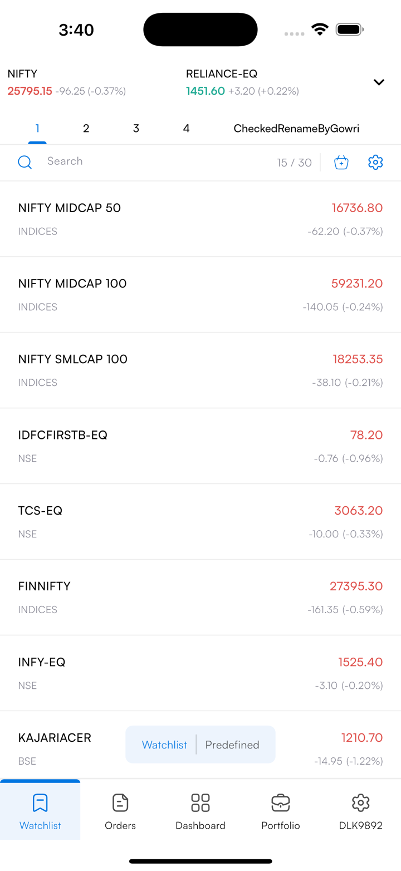Tap the RELIANCE-EQ ticker at top

(x=242, y=82)
